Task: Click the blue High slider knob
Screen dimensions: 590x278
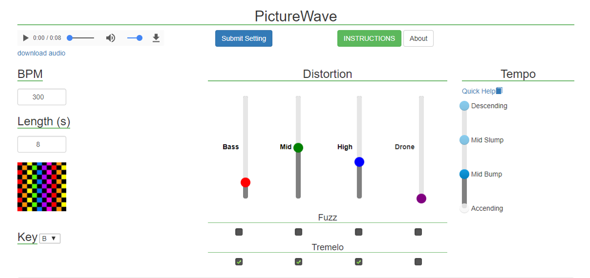Action: click(359, 162)
